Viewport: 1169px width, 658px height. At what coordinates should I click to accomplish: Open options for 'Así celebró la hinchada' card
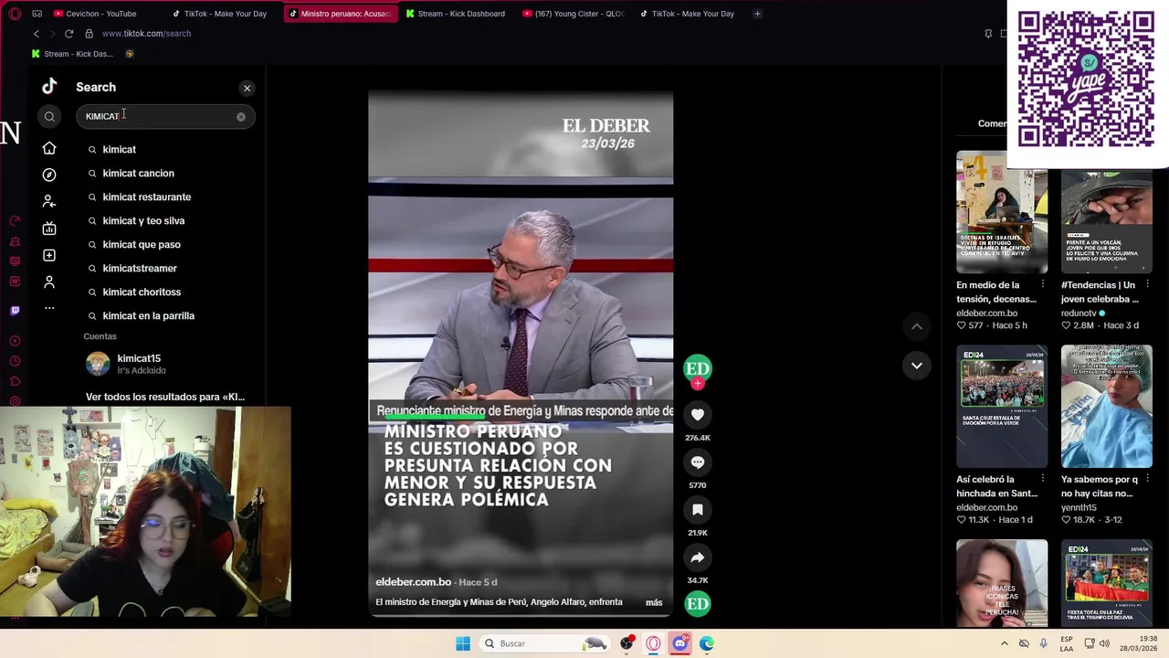pos(1042,479)
